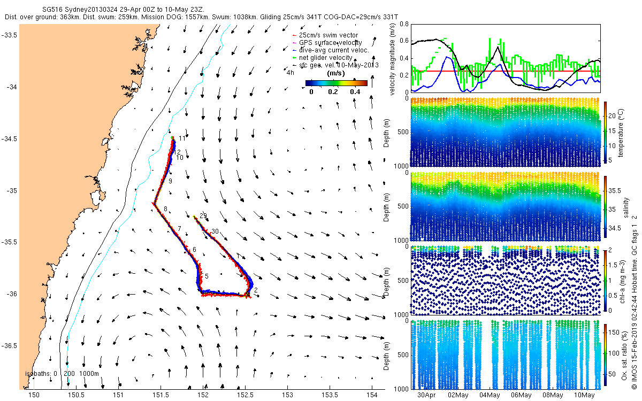This screenshot has width=642, height=401.
Task: Click the green endpoint dot at the track's north end
Action: [172, 138]
